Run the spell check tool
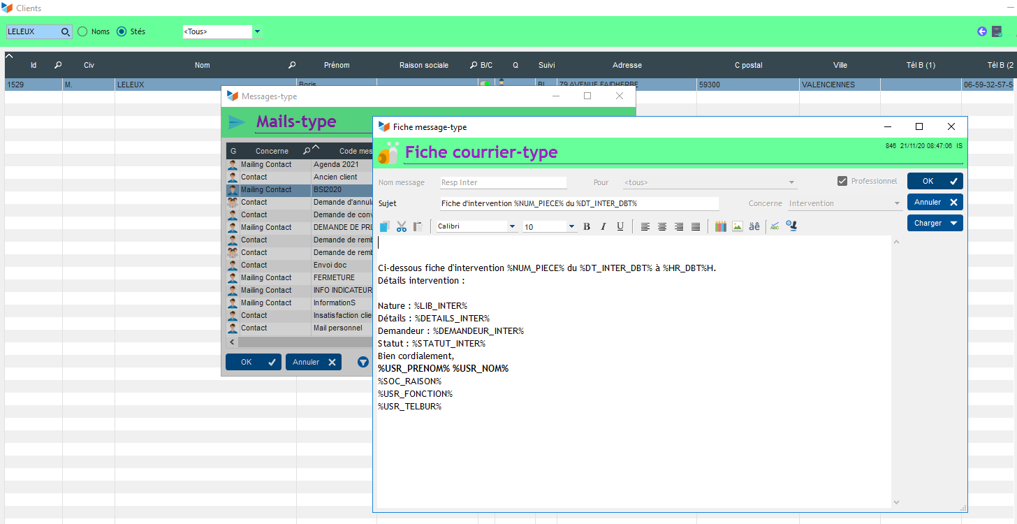This screenshot has height=524, width=1017. (x=775, y=226)
